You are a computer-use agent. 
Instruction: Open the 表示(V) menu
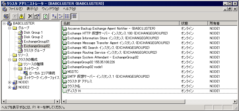[x=32, y=9]
